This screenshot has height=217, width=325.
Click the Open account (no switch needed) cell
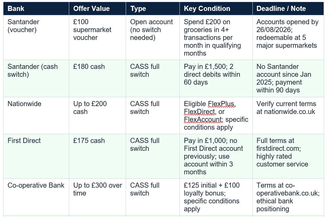click(x=153, y=38)
